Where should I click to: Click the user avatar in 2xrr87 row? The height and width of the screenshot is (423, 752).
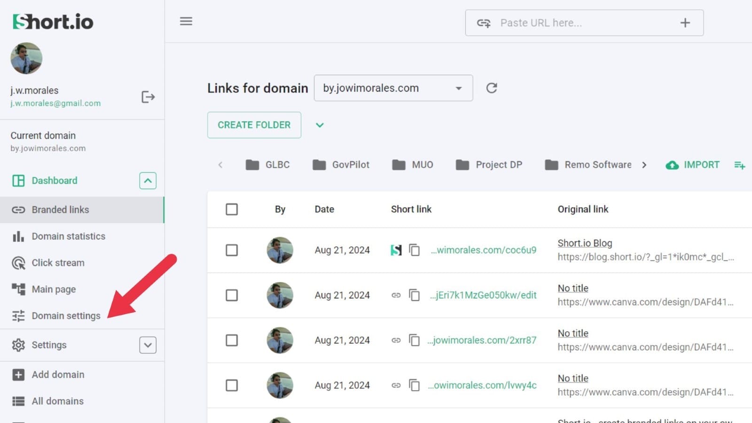tap(280, 340)
